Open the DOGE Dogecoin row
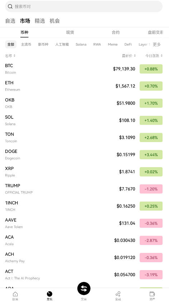Viewport: 169px width, 302px height. pos(84,155)
